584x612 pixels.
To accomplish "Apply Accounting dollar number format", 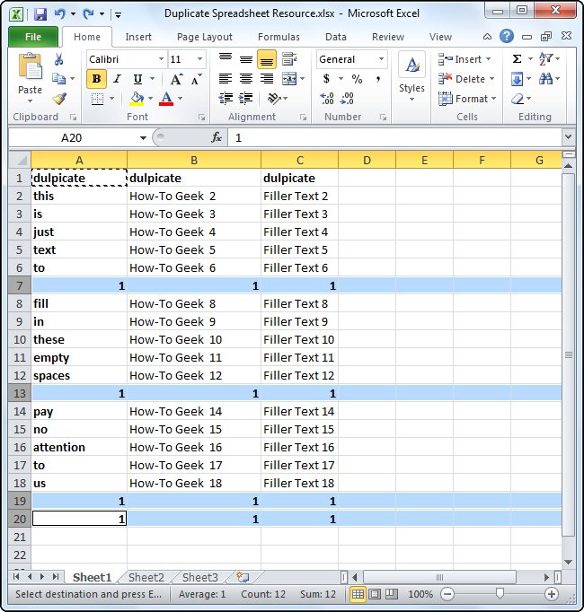I will (326, 79).
